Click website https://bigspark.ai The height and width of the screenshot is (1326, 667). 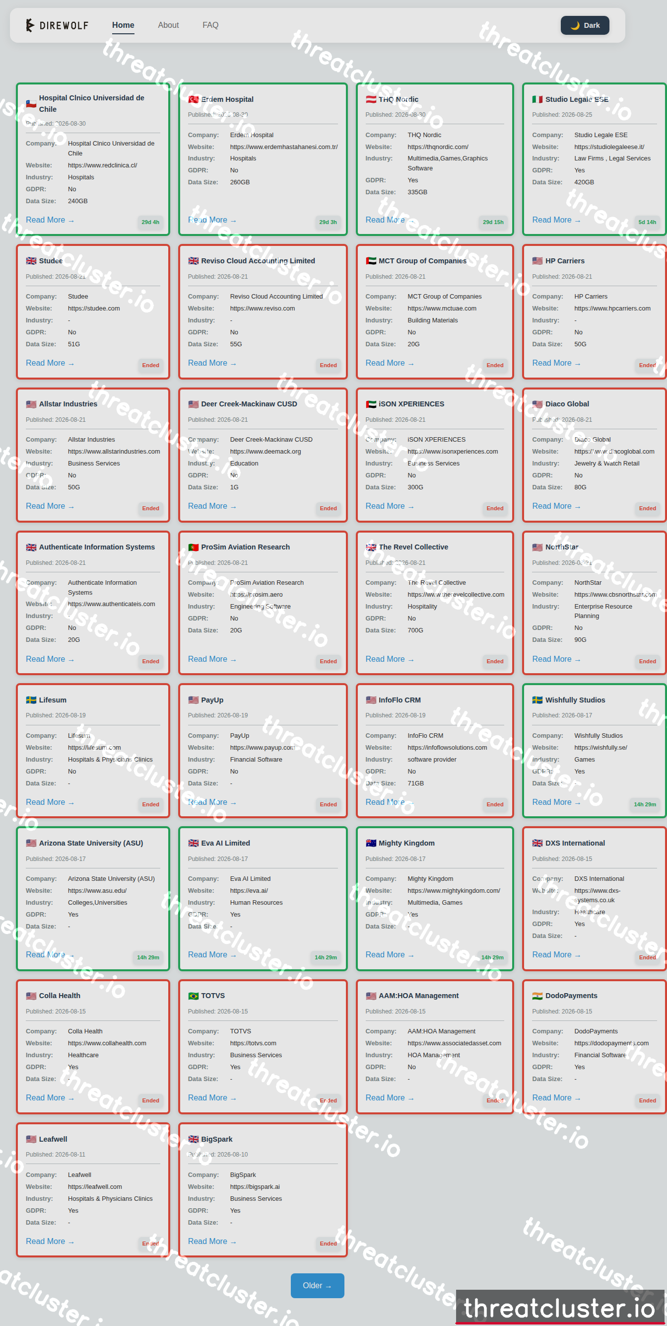click(x=255, y=1186)
